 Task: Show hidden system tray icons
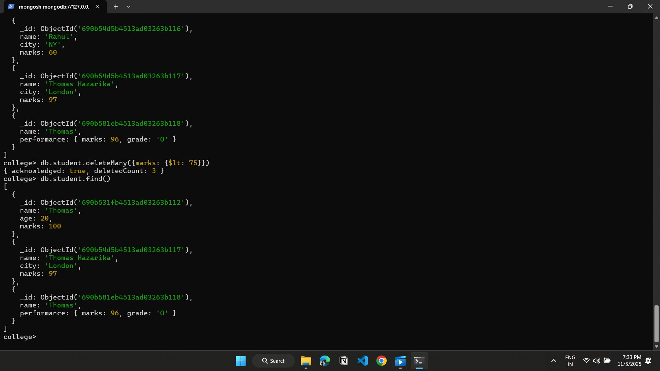click(553, 361)
